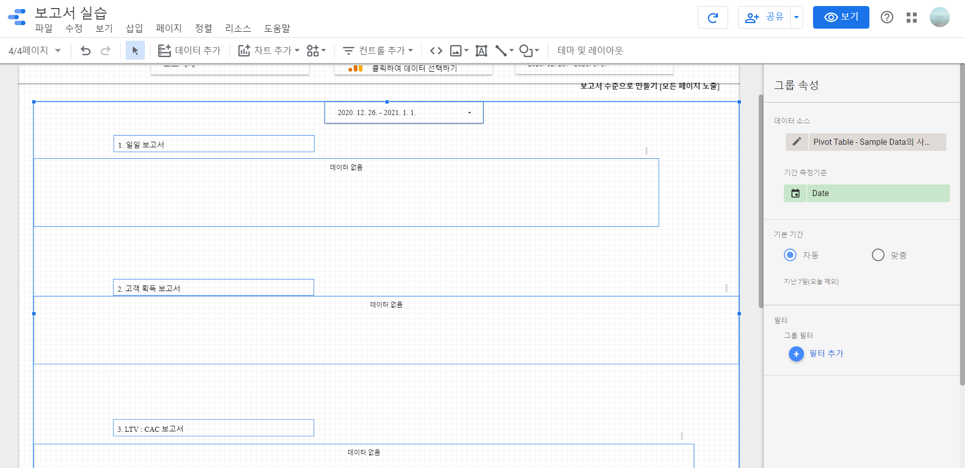Select the shape tool icon
The height and width of the screenshot is (468, 965).
[526, 50]
